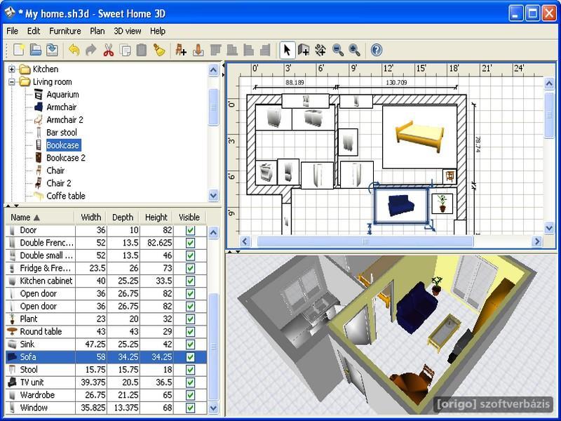Image resolution: width=561 pixels, height=421 pixels.
Task: Toggle visibility checkbox for Kitchen cabinet
Action: point(190,281)
